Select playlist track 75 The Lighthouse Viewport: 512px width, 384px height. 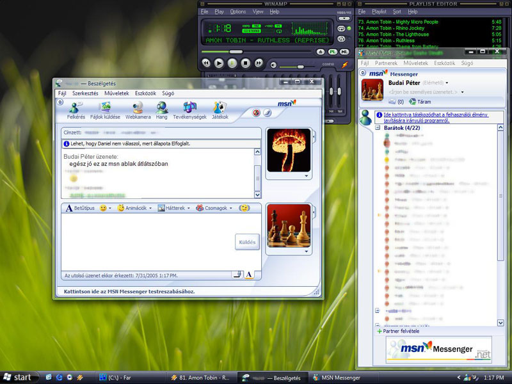429,35
